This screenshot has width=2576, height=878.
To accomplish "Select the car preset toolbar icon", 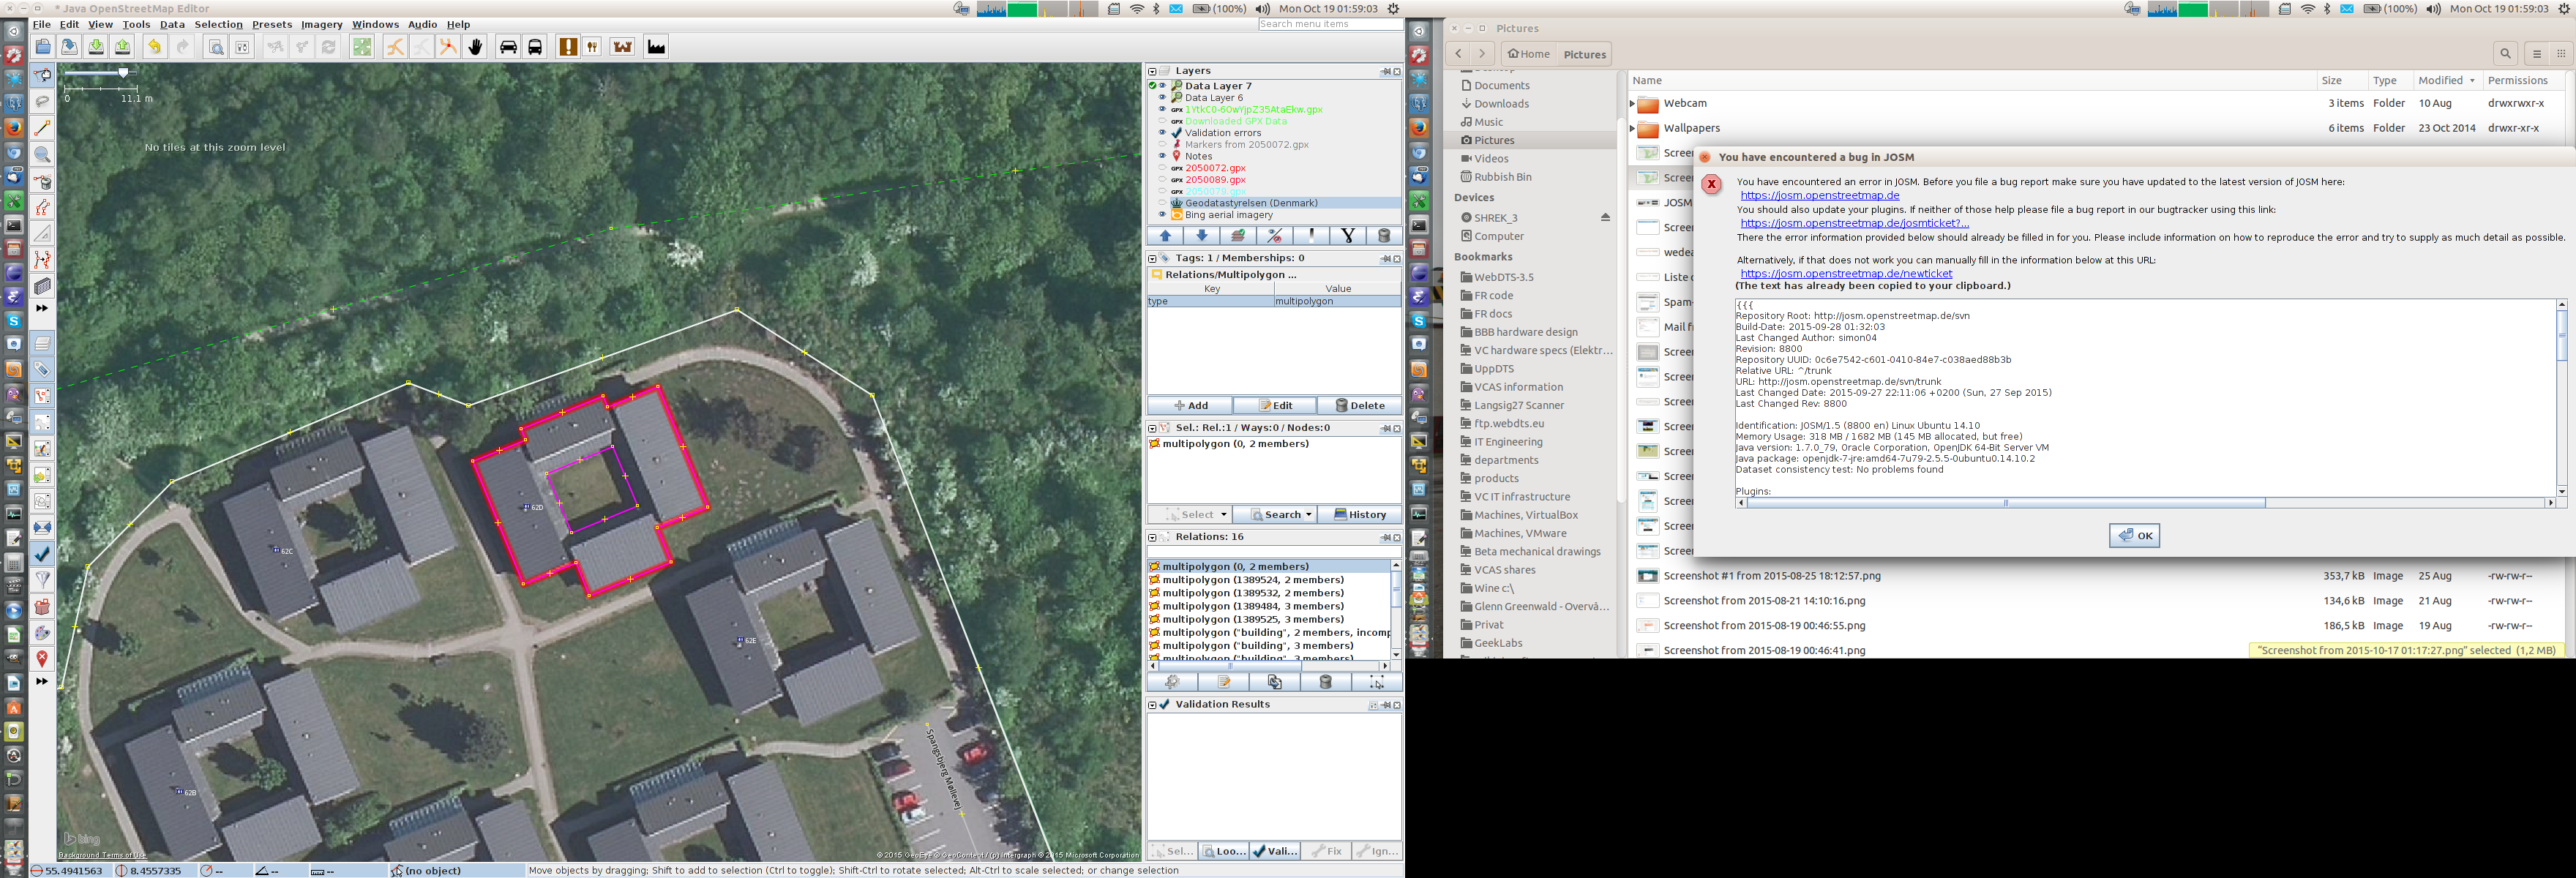I will pos(508,47).
